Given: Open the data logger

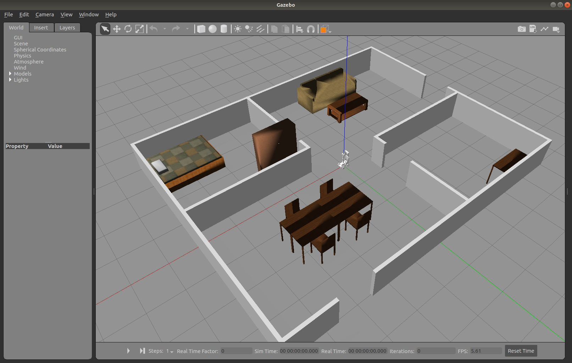Looking at the screenshot, I should [x=533, y=29].
